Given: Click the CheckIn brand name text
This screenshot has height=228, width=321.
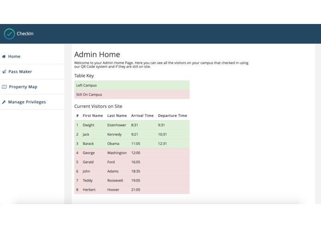Looking at the screenshot, I should 25,34.
